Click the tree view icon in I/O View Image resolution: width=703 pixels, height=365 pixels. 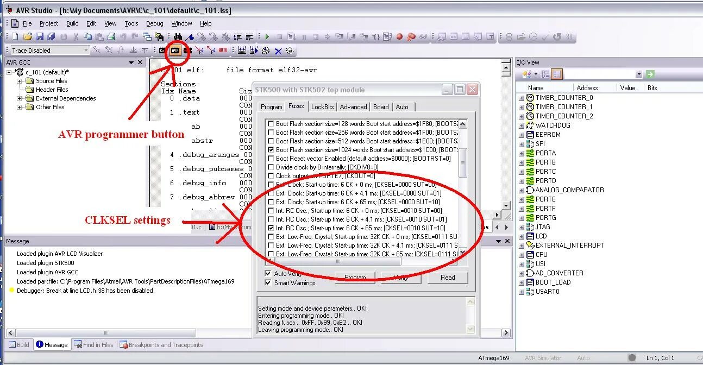[x=545, y=74]
